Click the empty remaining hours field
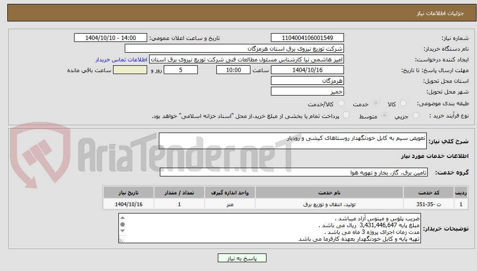Screen dimensions: 477x271 [130, 70]
